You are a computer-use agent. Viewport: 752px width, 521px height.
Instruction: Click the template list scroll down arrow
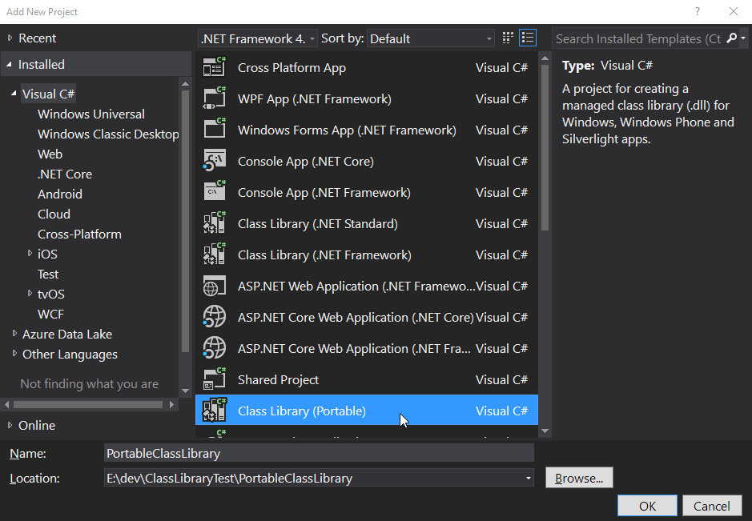point(545,431)
